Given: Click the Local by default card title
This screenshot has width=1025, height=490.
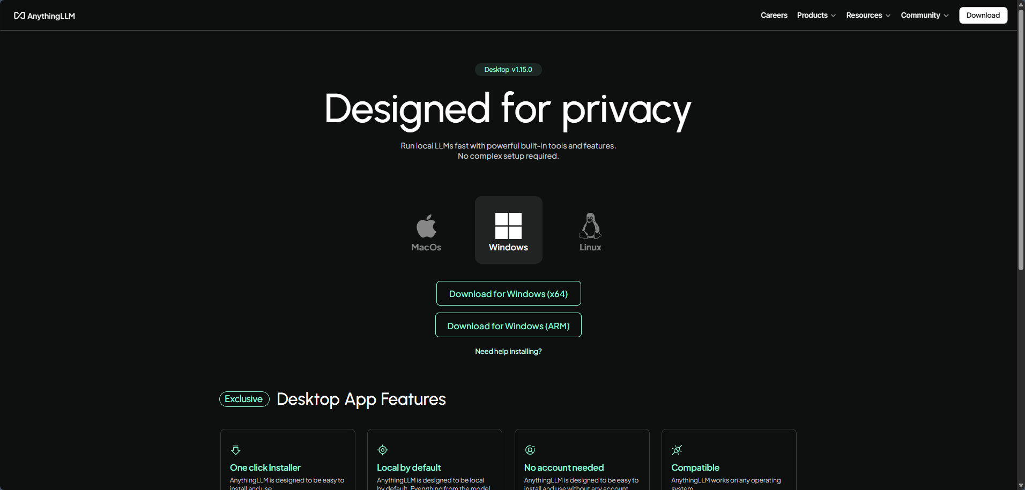Looking at the screenshot, I should (409, 467).
